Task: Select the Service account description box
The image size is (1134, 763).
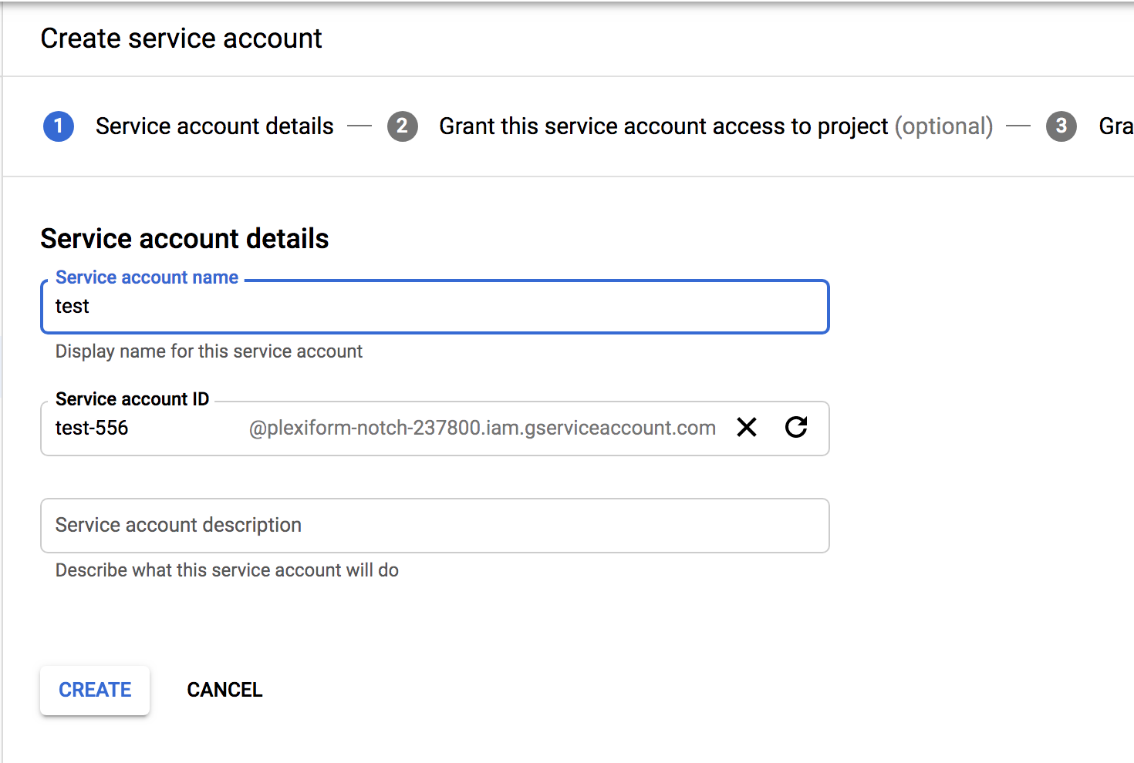Action: 434,526
